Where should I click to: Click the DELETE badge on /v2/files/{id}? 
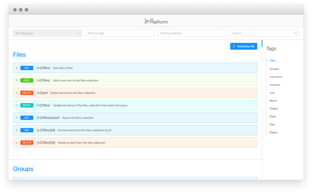pos(27,142)
